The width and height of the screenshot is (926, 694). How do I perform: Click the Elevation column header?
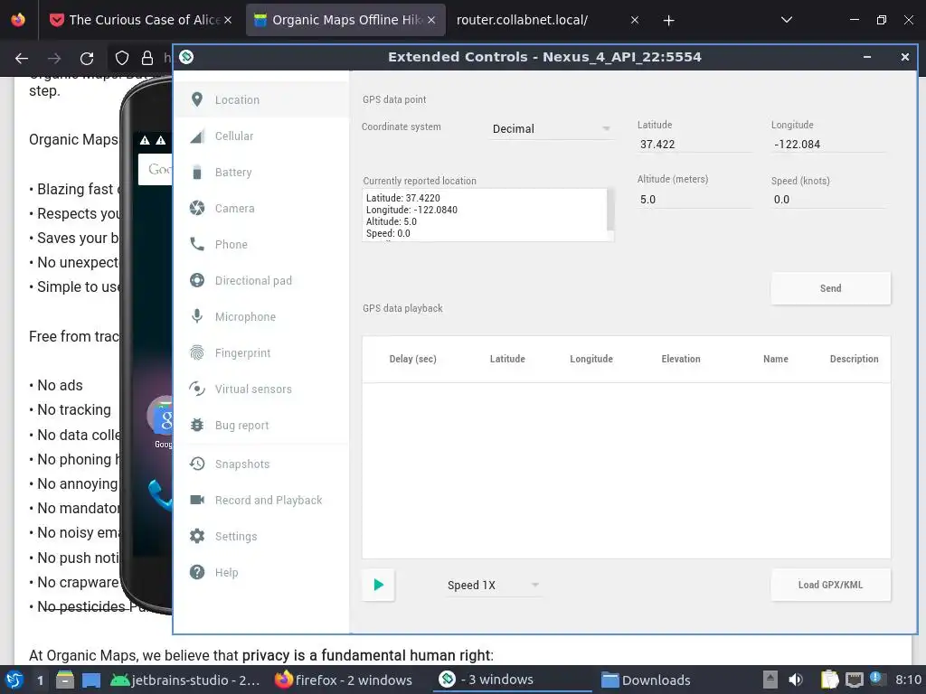681,359
